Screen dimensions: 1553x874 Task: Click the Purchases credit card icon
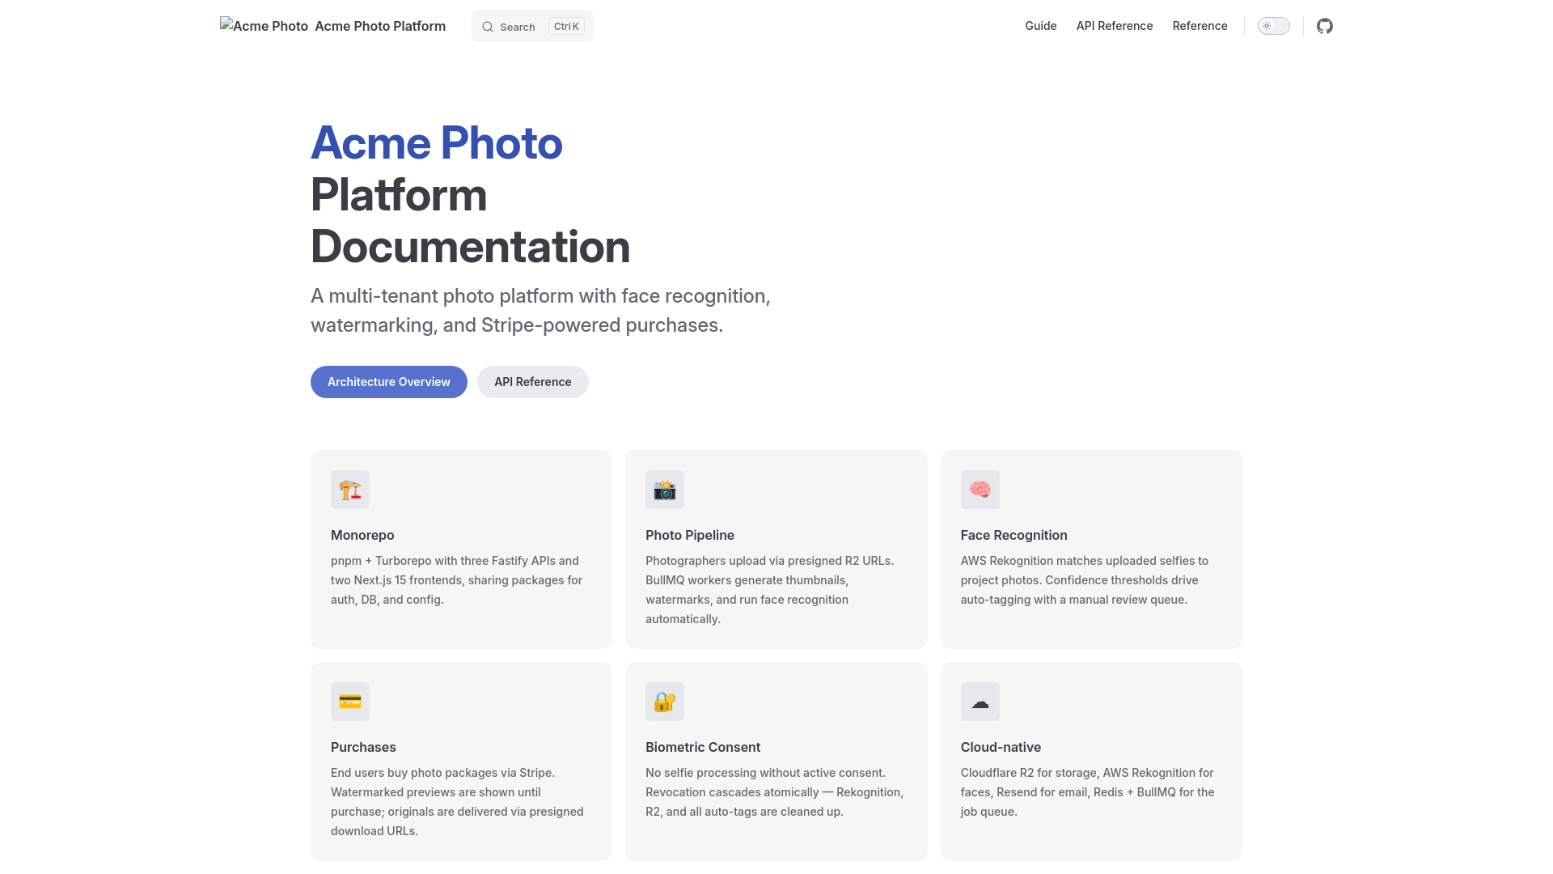tap(350, 702)
